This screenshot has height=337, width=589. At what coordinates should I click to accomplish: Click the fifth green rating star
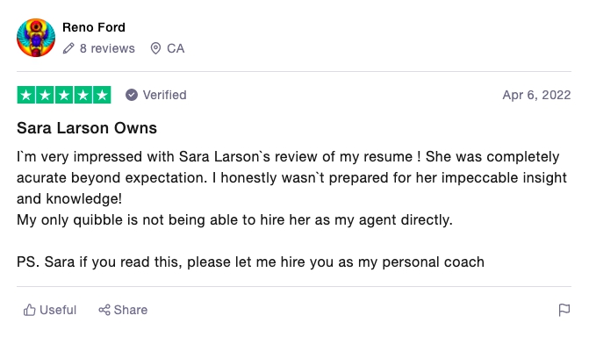click(102, 95)
